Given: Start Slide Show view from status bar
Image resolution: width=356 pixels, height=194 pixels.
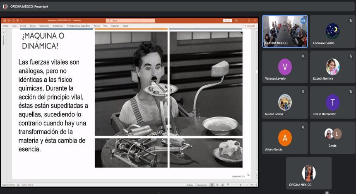Looking at the screenshot, I should pyautogui.click(x=228, y=185).
